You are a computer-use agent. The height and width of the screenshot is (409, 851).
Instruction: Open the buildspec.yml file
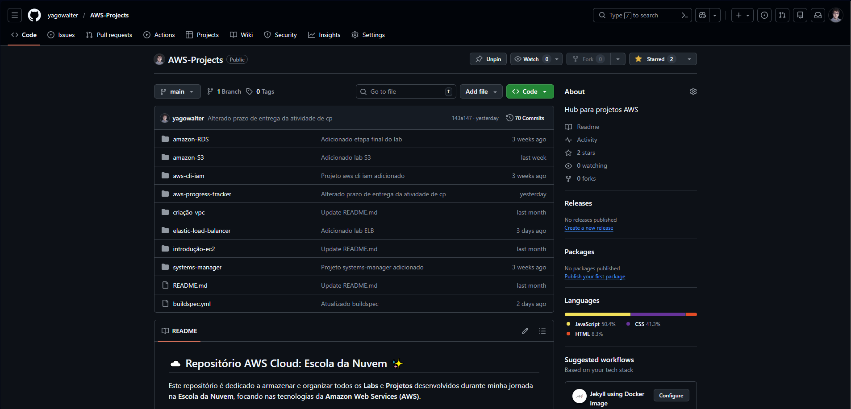point(192,304)
